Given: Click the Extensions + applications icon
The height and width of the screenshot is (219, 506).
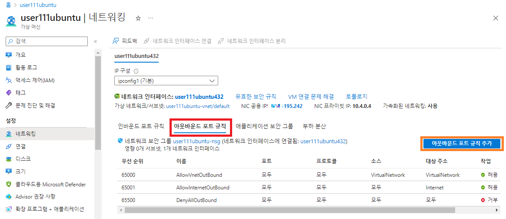Looking at the screenshot, I should 9,209.
